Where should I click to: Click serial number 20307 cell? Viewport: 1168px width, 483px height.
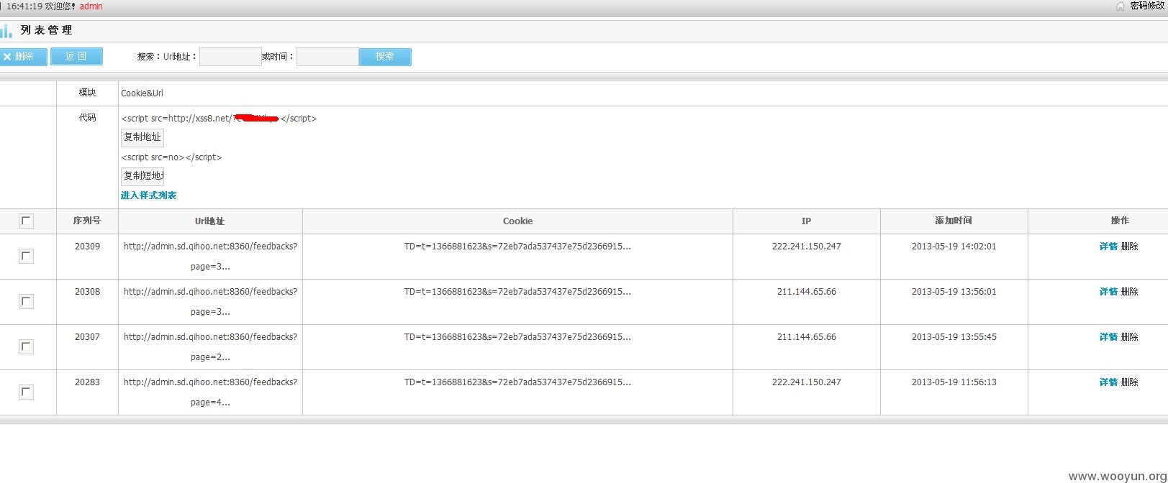(87, 337)
